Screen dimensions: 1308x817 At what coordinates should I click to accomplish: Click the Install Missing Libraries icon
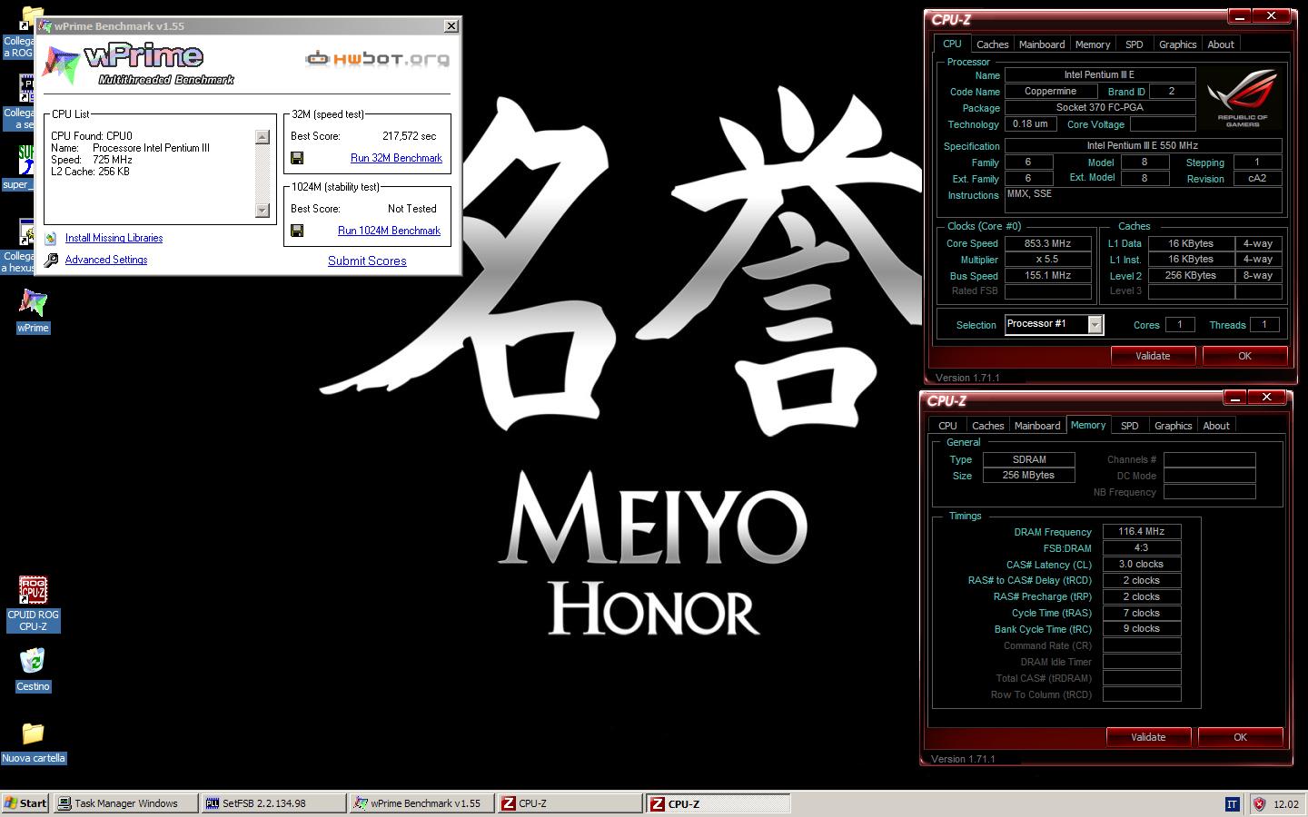[x=52, y=238]
